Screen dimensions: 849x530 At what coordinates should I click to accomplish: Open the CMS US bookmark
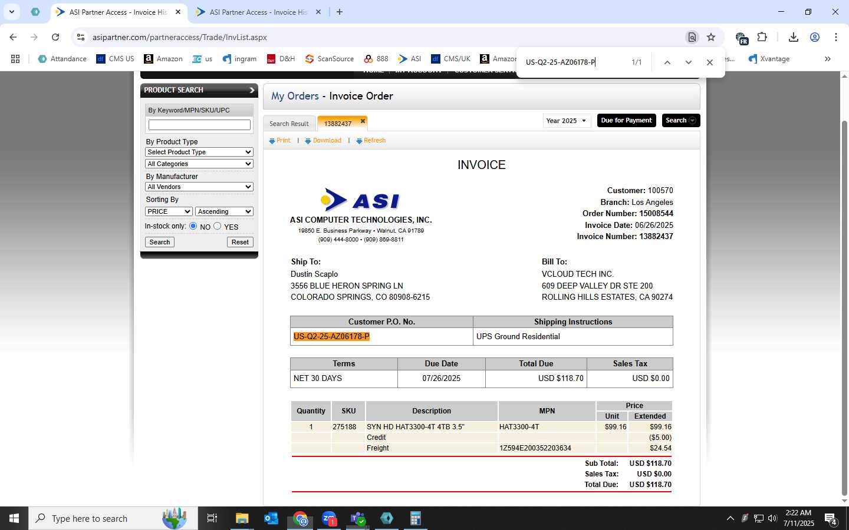pos(115,59)
